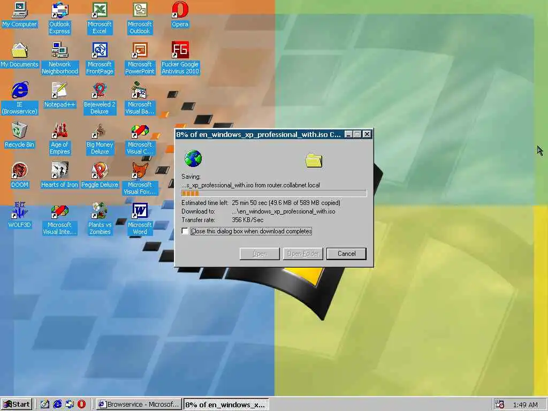Select the 8% download taskbar button
This screenshot has width=548, height=411.
[x=226, y=405]
